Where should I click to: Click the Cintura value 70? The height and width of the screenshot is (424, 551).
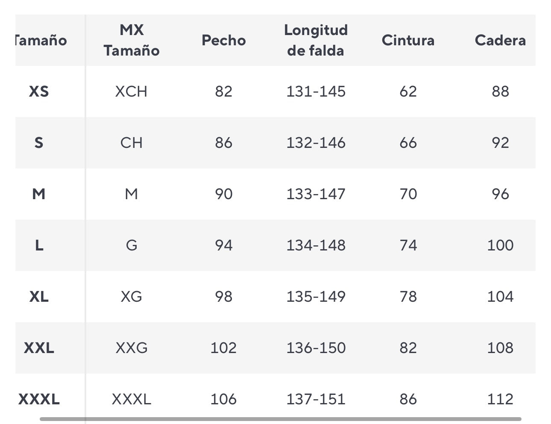408,194
